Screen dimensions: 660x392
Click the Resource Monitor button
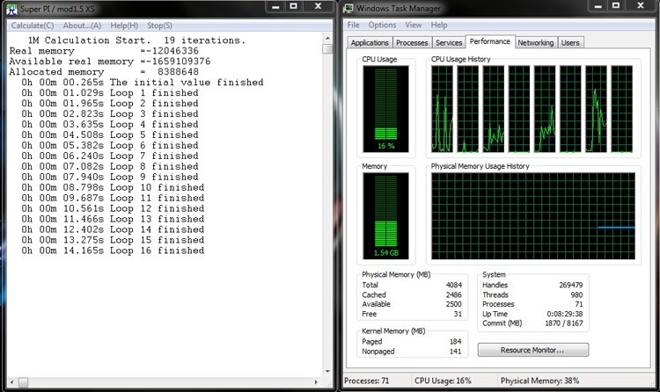tap(533, 350)
